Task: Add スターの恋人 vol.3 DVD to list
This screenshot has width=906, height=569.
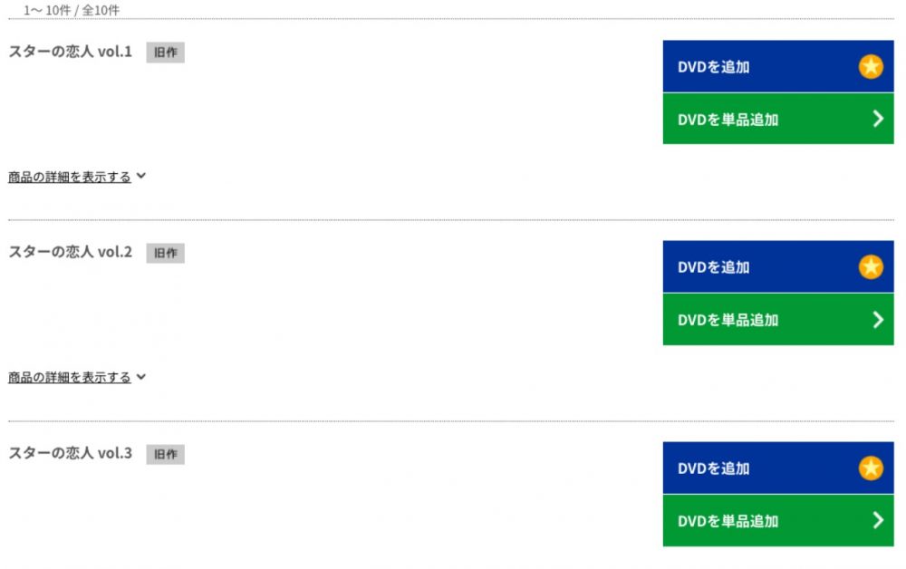Action: click(777, 468)
